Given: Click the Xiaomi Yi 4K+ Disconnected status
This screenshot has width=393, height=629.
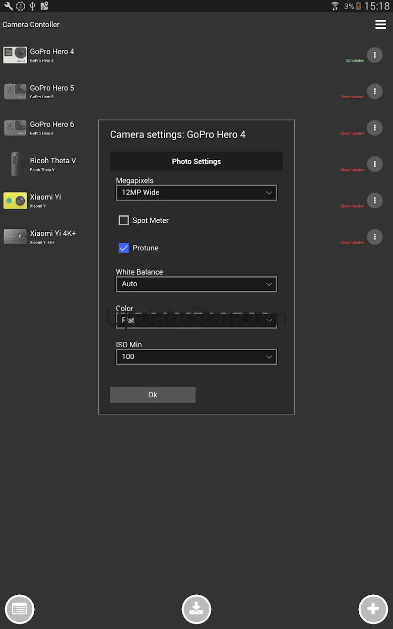Looking at the screenshot, I should pyautogui.click(x=352, y=242).
